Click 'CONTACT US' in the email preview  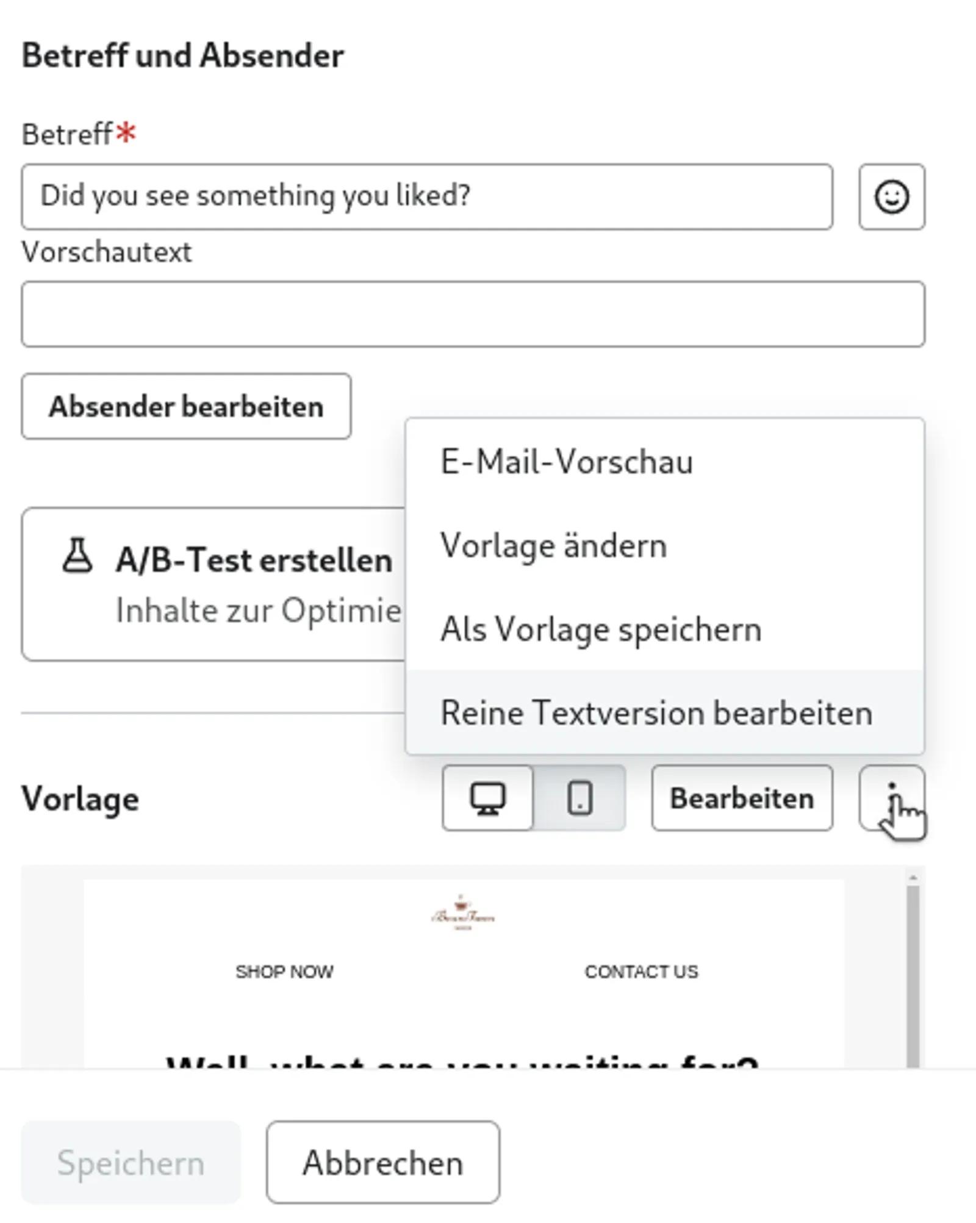click(642, 972)
